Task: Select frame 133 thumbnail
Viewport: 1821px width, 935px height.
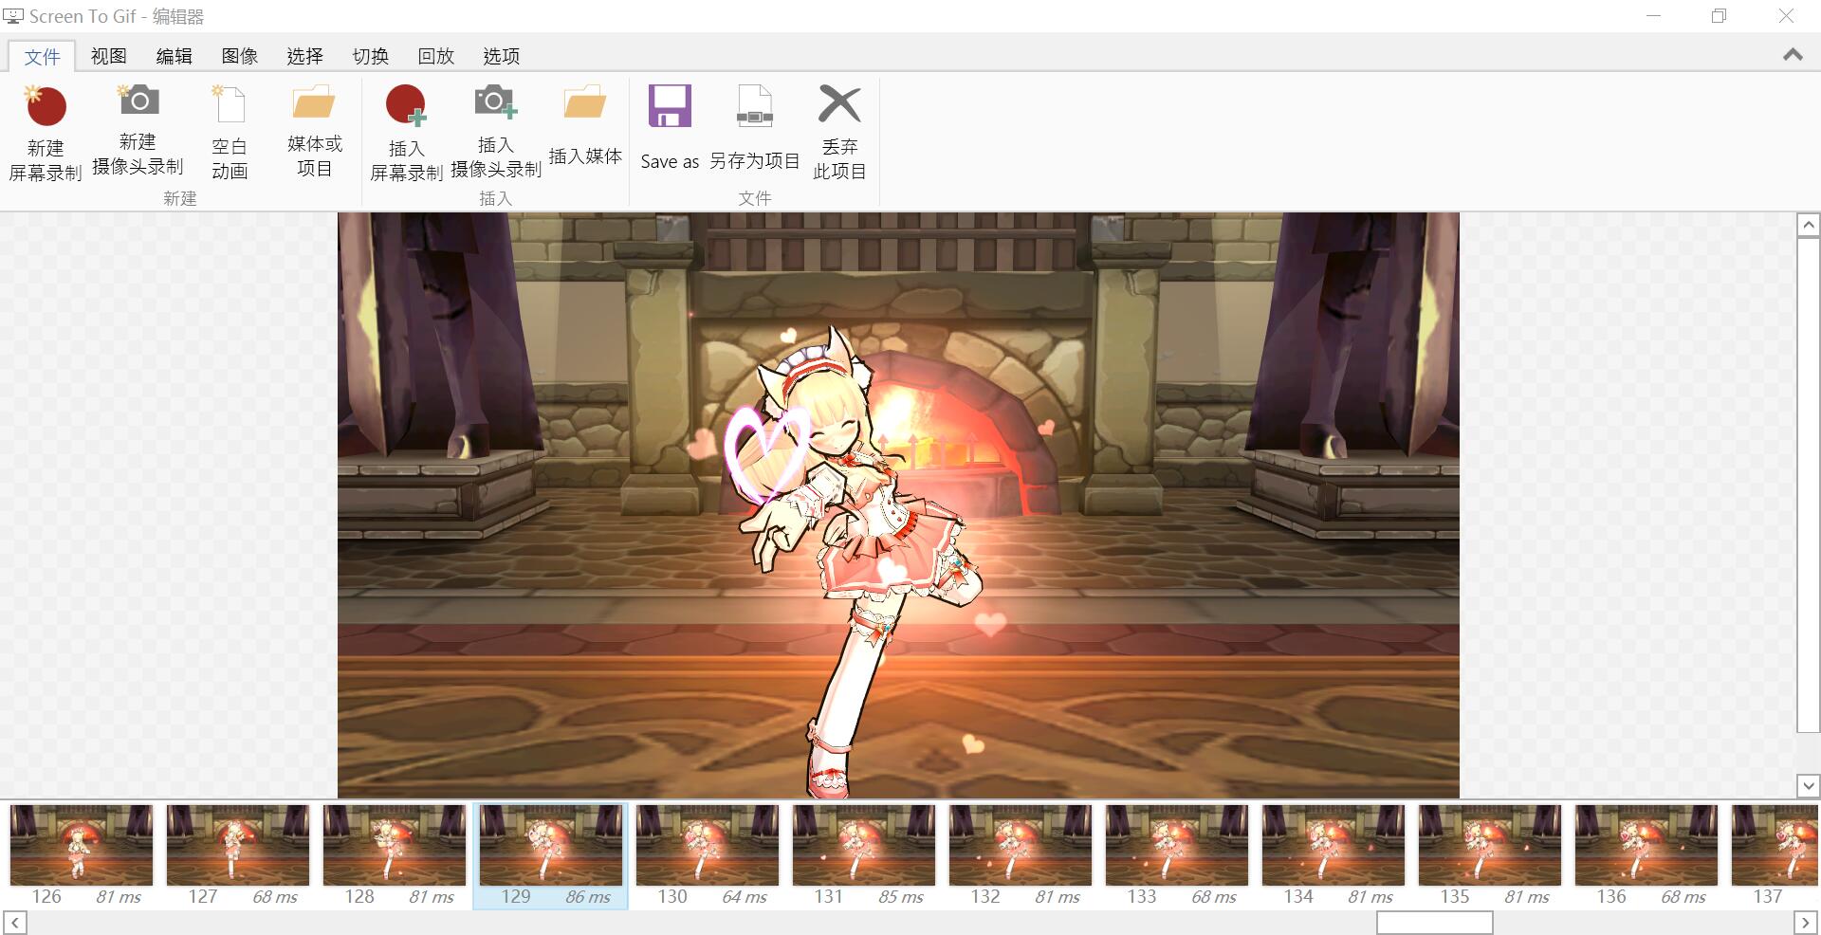Action: (1177, 845)
